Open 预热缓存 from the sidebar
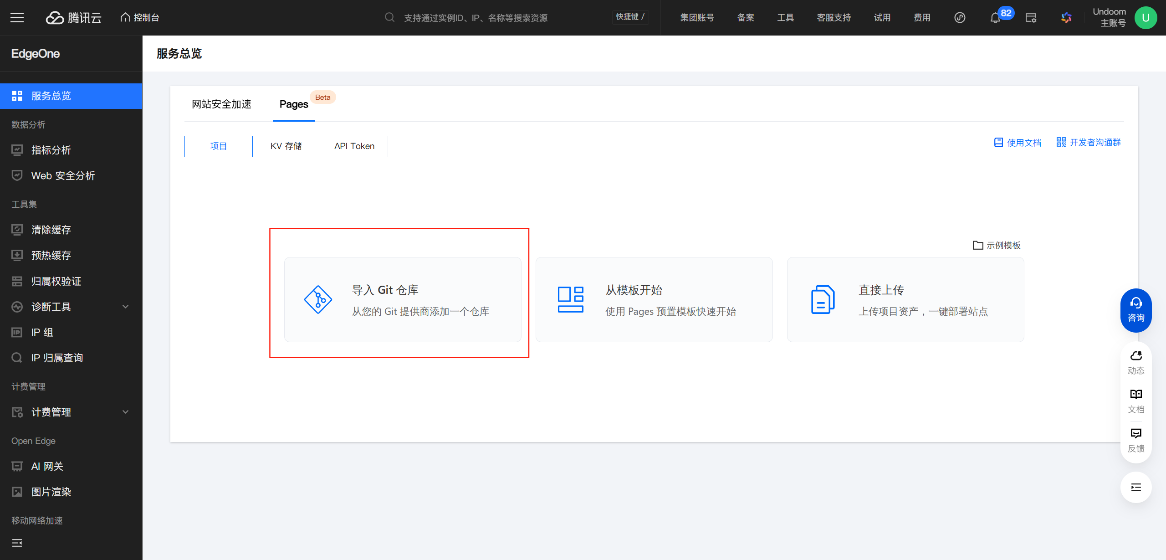 point(51,255)
